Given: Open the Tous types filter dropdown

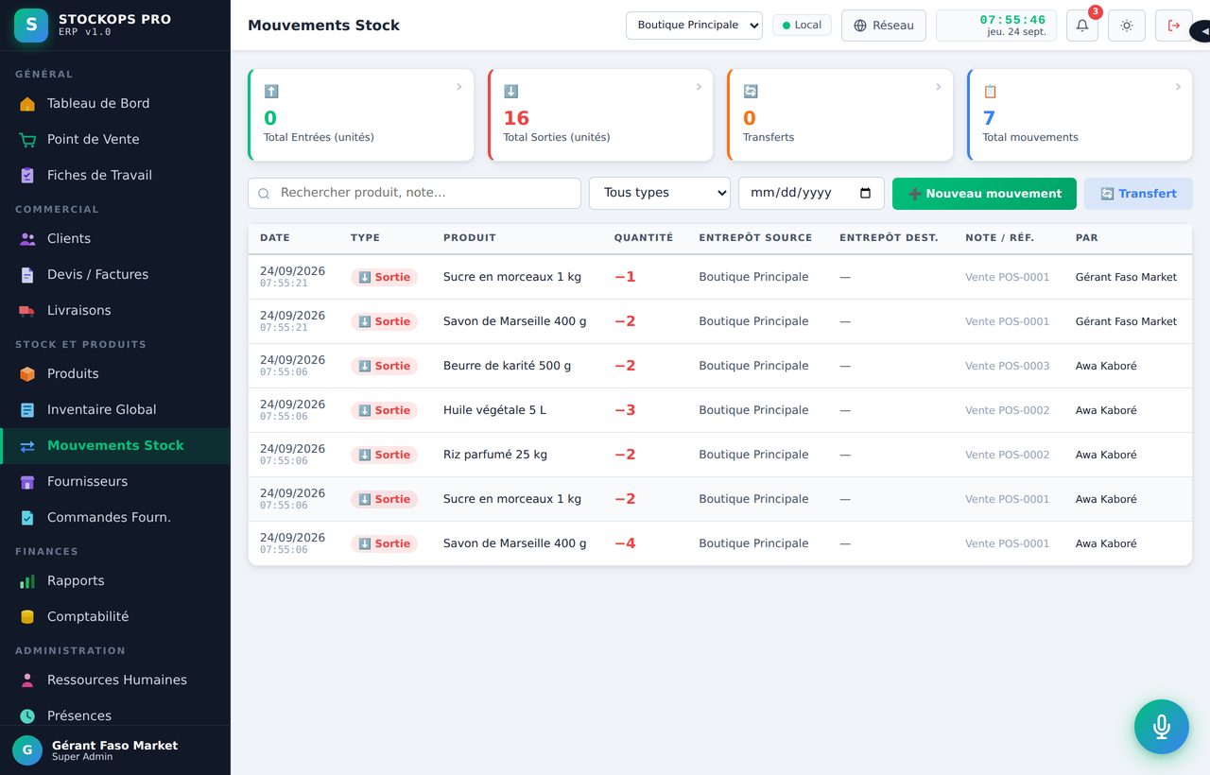Looking at the screenshot, I should tap(660, 193).
